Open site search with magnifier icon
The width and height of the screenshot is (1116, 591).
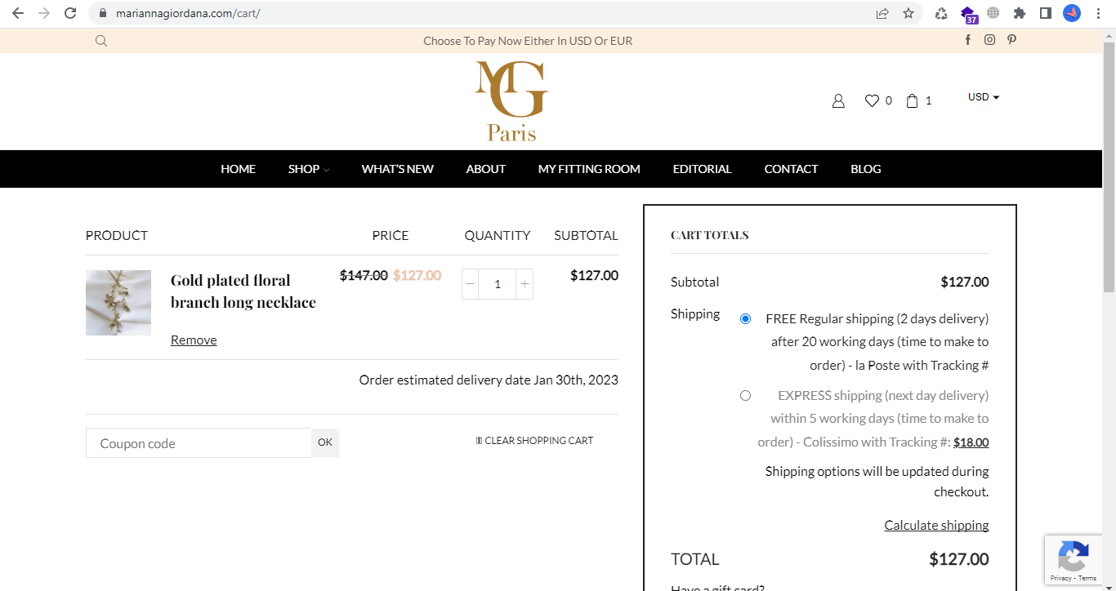click(x=101, y=41)
